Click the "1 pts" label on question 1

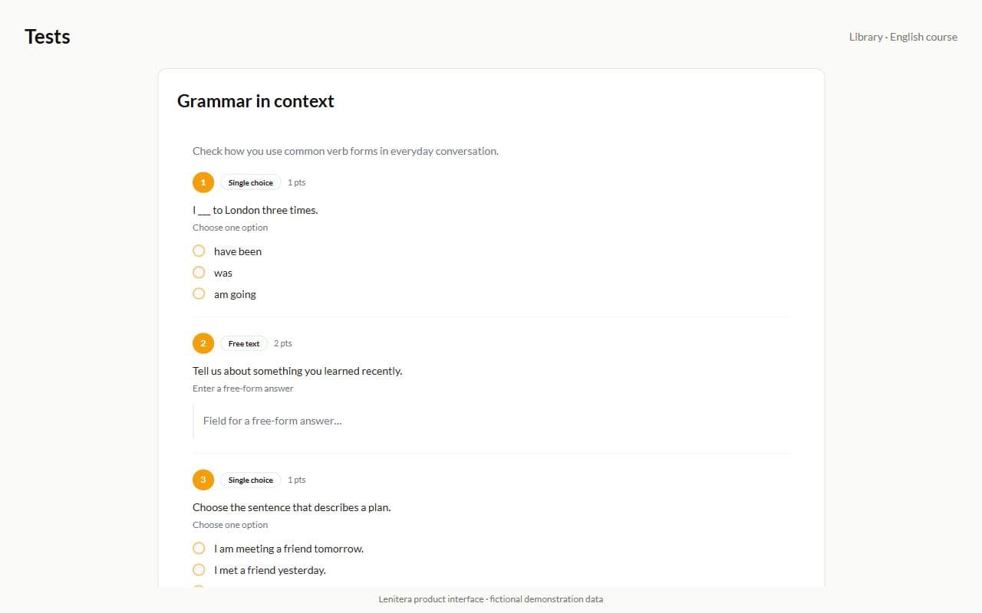(297, 182)
